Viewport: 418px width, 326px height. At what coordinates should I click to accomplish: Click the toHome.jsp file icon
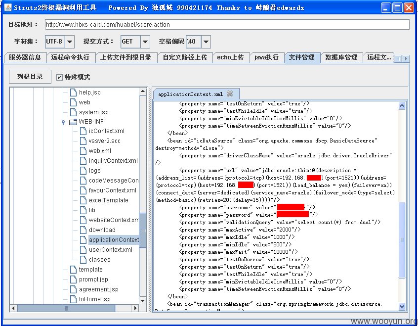pyautogui.click(x=73, y=299)
